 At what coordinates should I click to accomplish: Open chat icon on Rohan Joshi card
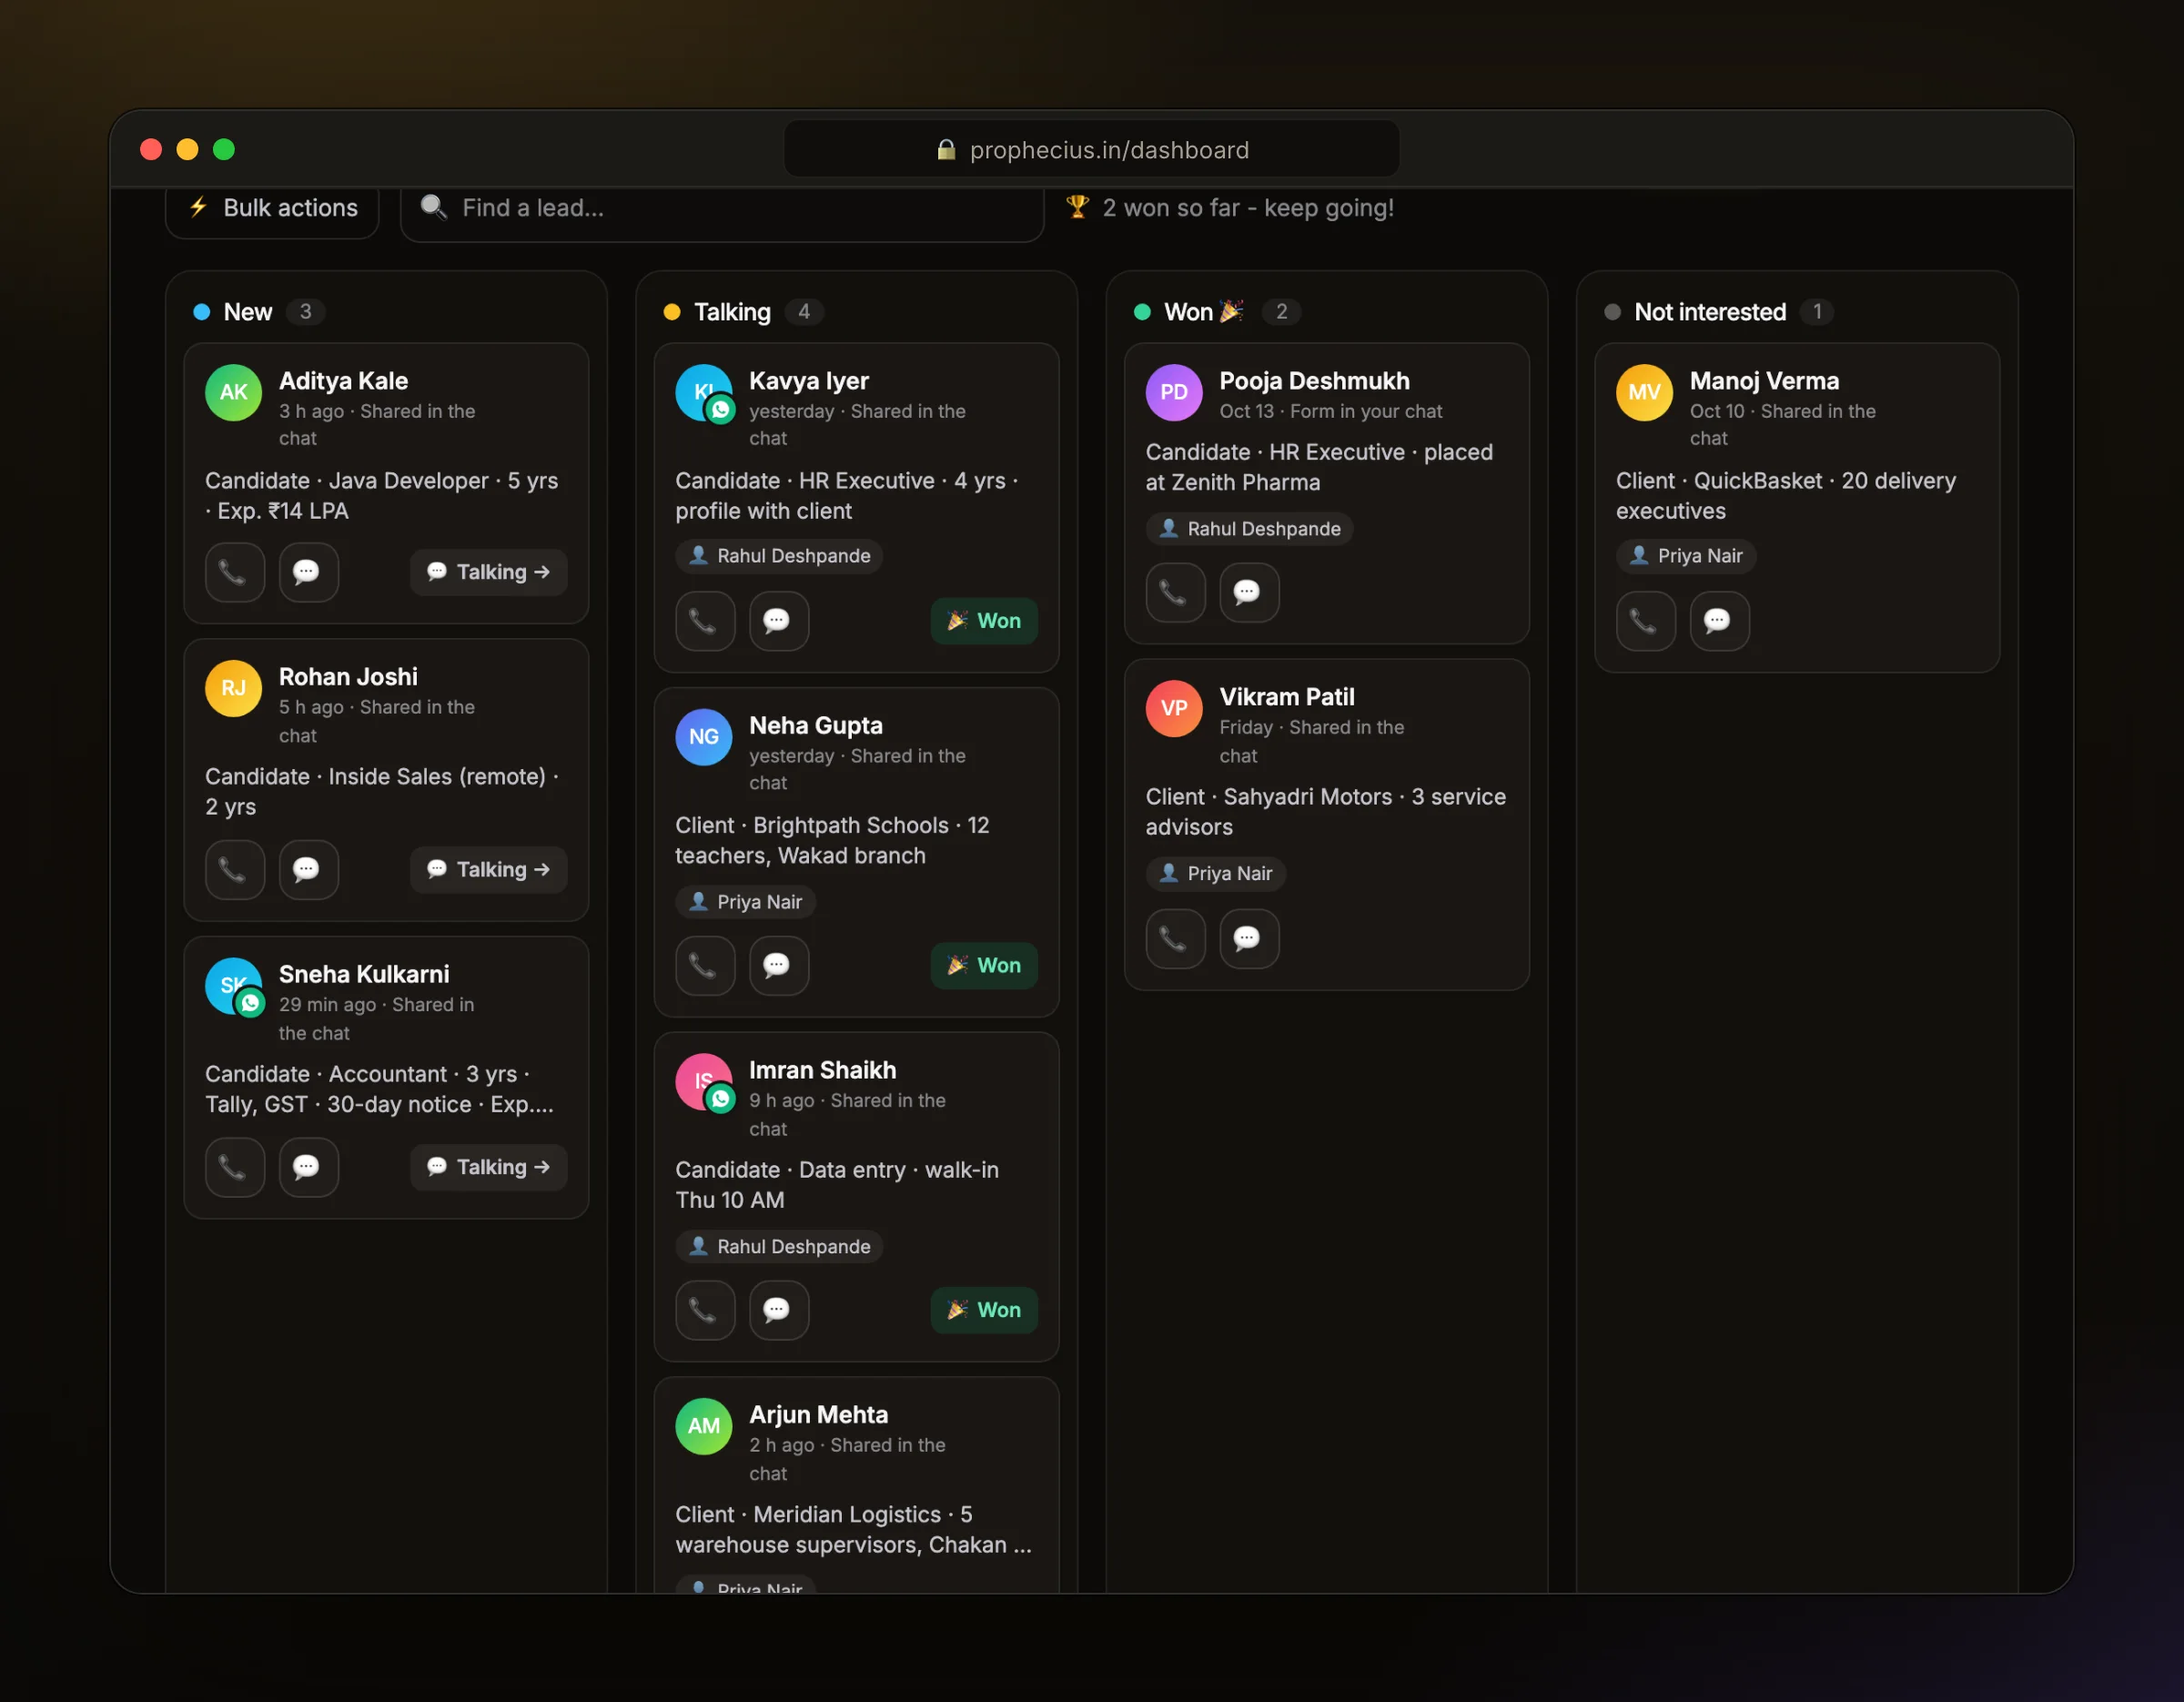tap(308, 869)
